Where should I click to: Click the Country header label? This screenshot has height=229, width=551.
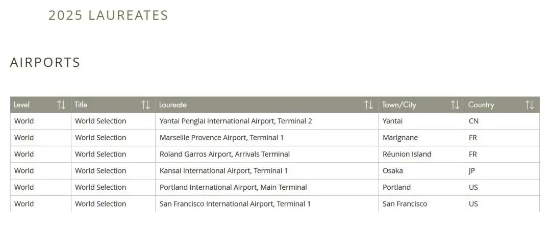pos(481,105)
